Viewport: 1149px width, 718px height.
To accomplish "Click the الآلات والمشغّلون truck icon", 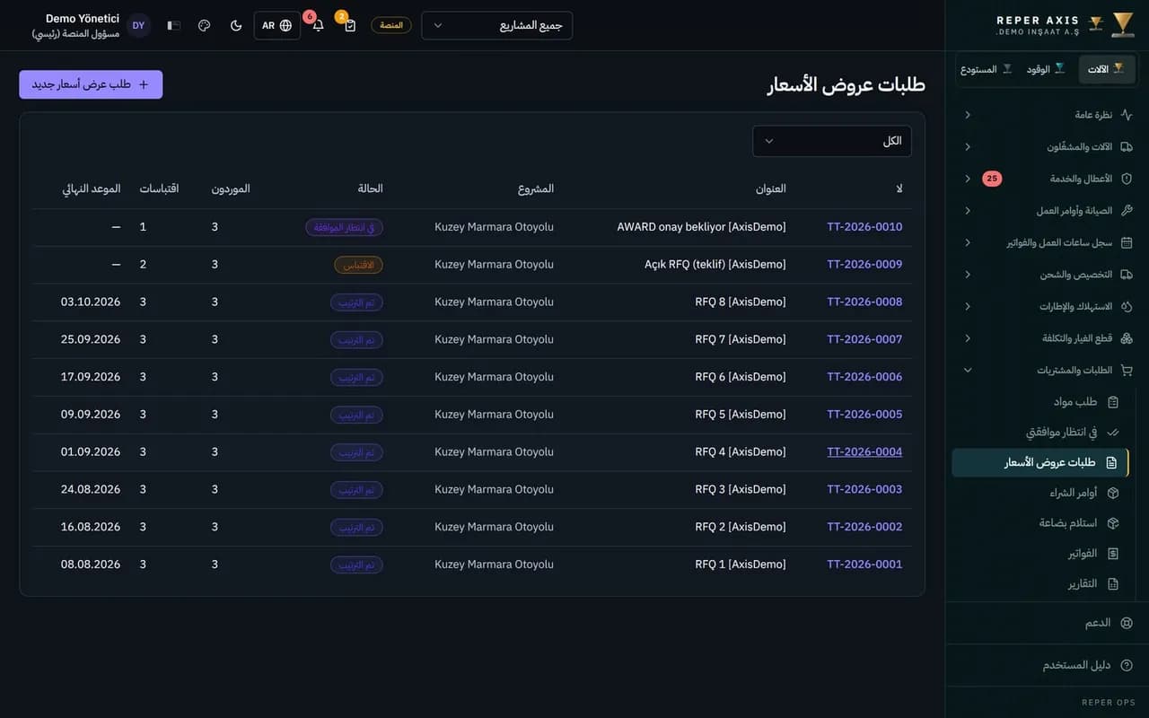I will click(x=1127, y=146).
